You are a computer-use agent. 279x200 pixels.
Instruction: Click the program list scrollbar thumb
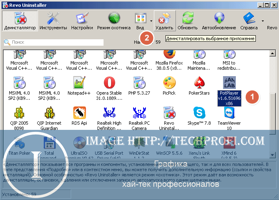point(273,114)
